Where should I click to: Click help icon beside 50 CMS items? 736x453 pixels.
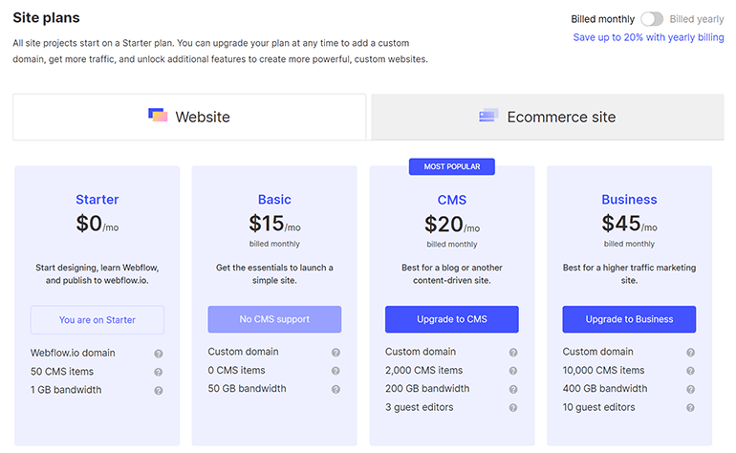[159, 372]
